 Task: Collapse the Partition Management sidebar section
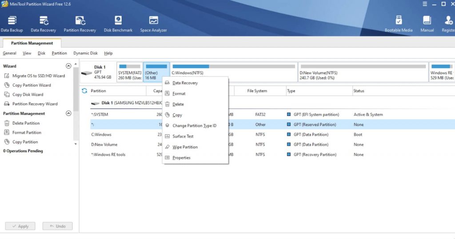pos(68,113)
